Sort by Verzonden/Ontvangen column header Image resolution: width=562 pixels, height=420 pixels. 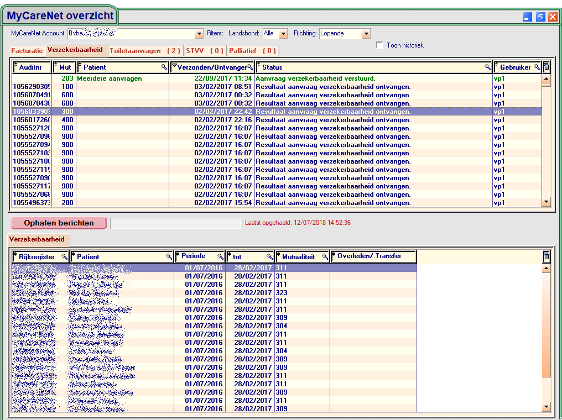211,67
